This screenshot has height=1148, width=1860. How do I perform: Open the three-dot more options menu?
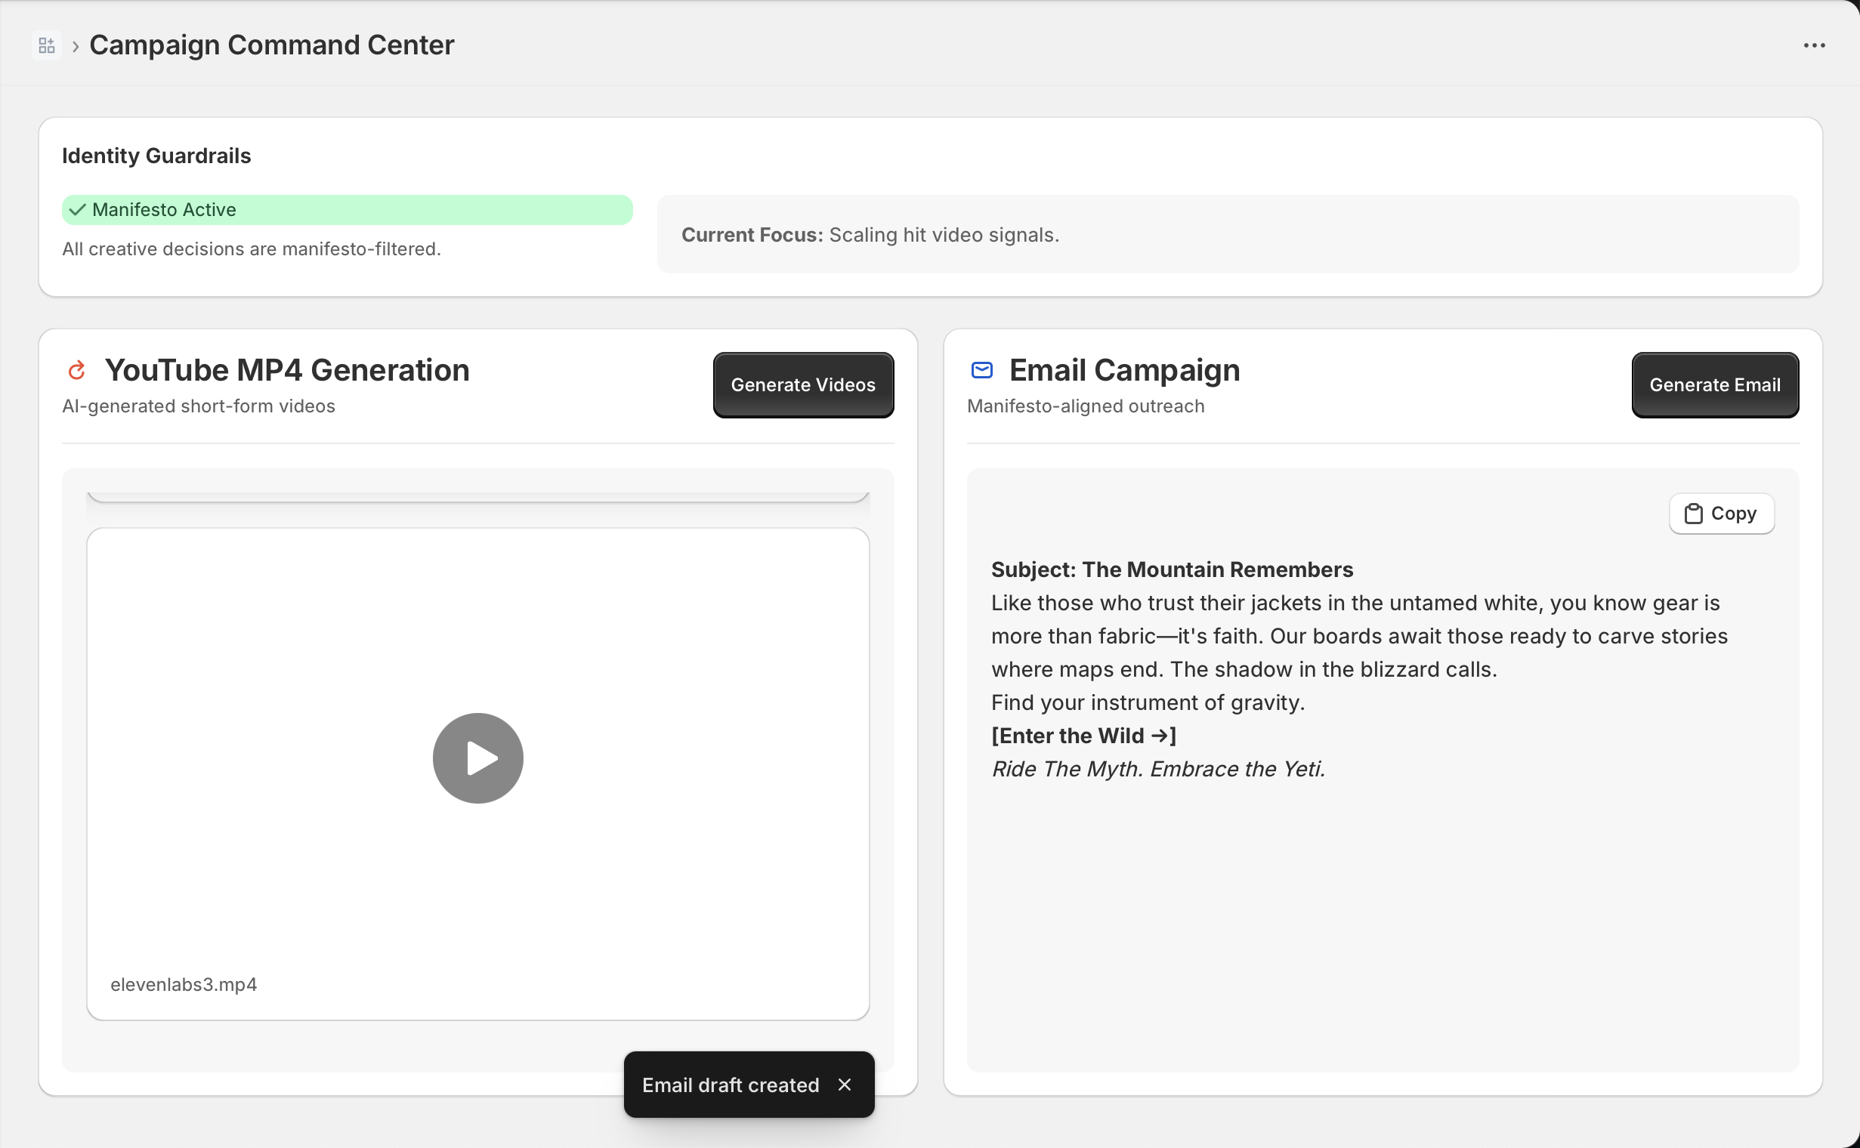[x=1814, y=45]
